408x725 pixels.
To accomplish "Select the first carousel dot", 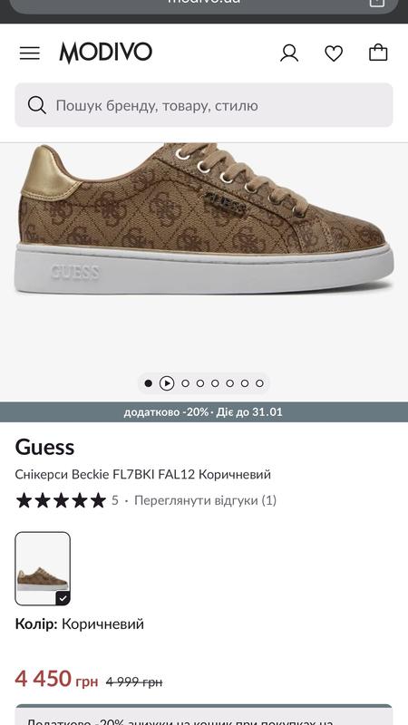I will [x=148, y=383].
